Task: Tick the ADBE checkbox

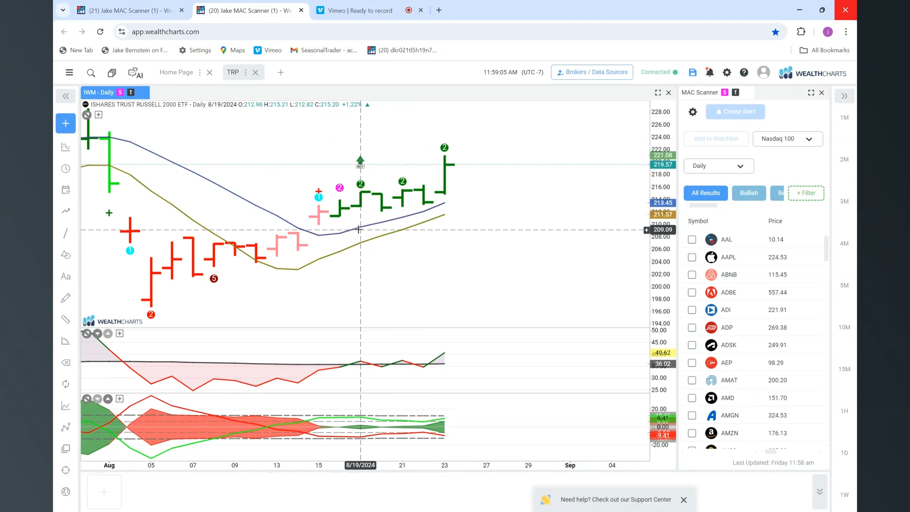Action: pos(692,293)
